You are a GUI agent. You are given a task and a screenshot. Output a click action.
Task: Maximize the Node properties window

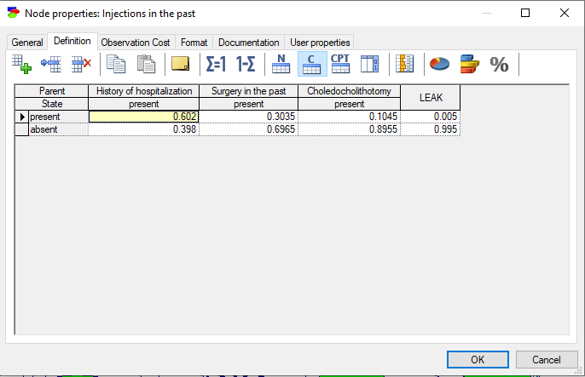[525, 13]
